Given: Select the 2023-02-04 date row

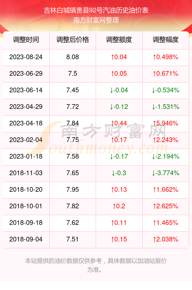Looking at the screenshot, I should tap(96, 140).
